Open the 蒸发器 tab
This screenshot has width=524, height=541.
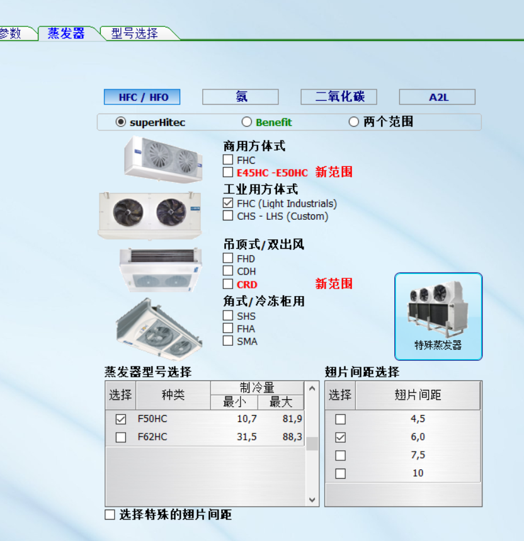tap(66, 34)
